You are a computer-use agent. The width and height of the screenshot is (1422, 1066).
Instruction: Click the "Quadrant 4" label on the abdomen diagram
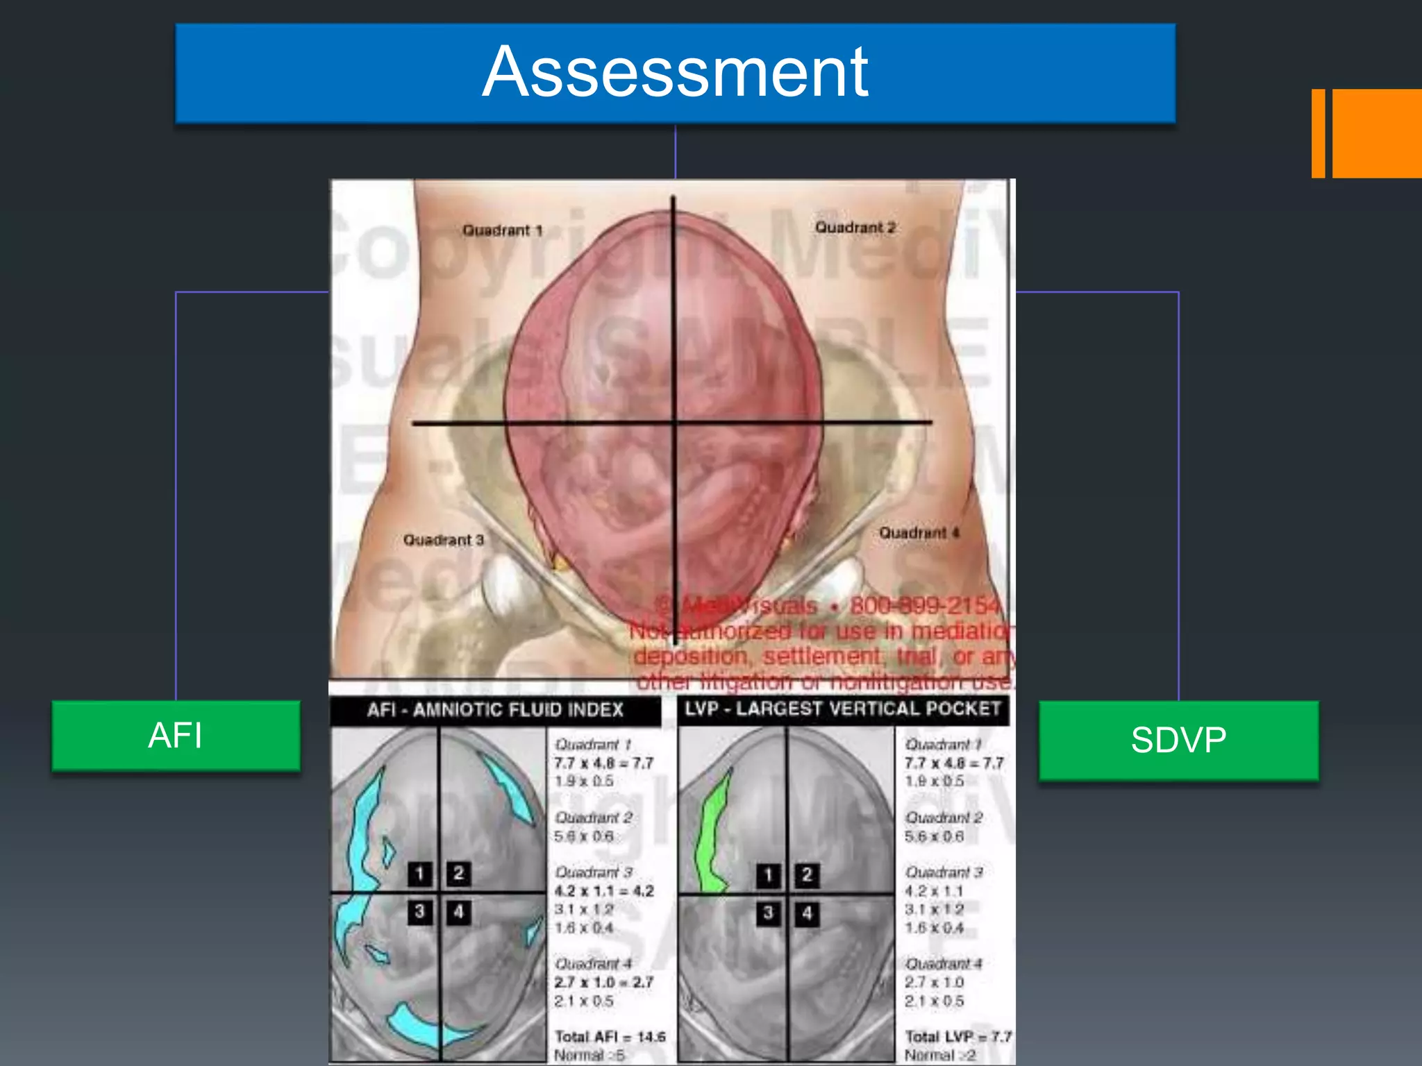coord(919,532)
